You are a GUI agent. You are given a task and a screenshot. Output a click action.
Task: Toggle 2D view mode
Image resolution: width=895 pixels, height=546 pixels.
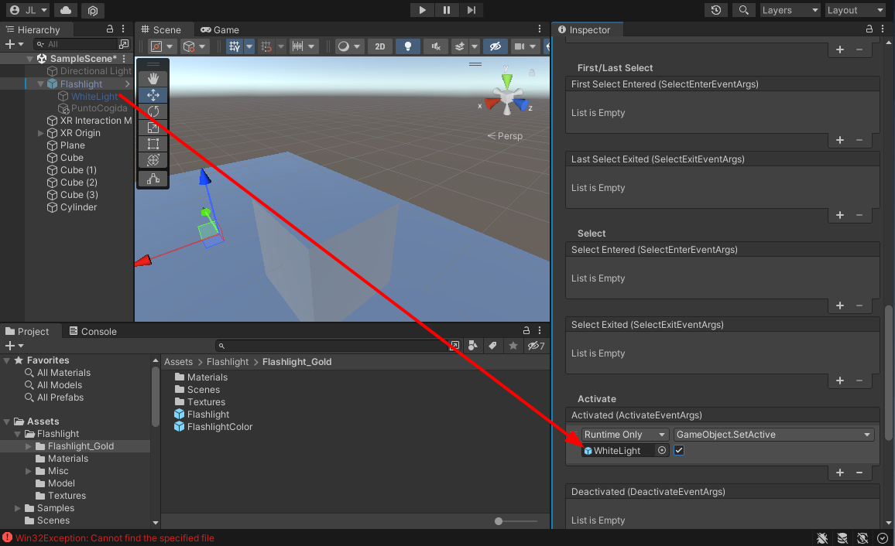pos(379,46)
